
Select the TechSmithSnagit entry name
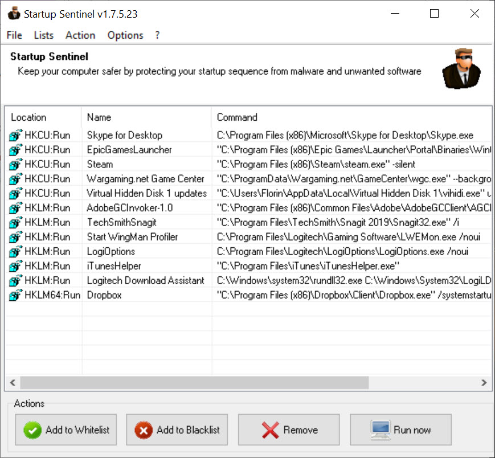tap(121, 222)
